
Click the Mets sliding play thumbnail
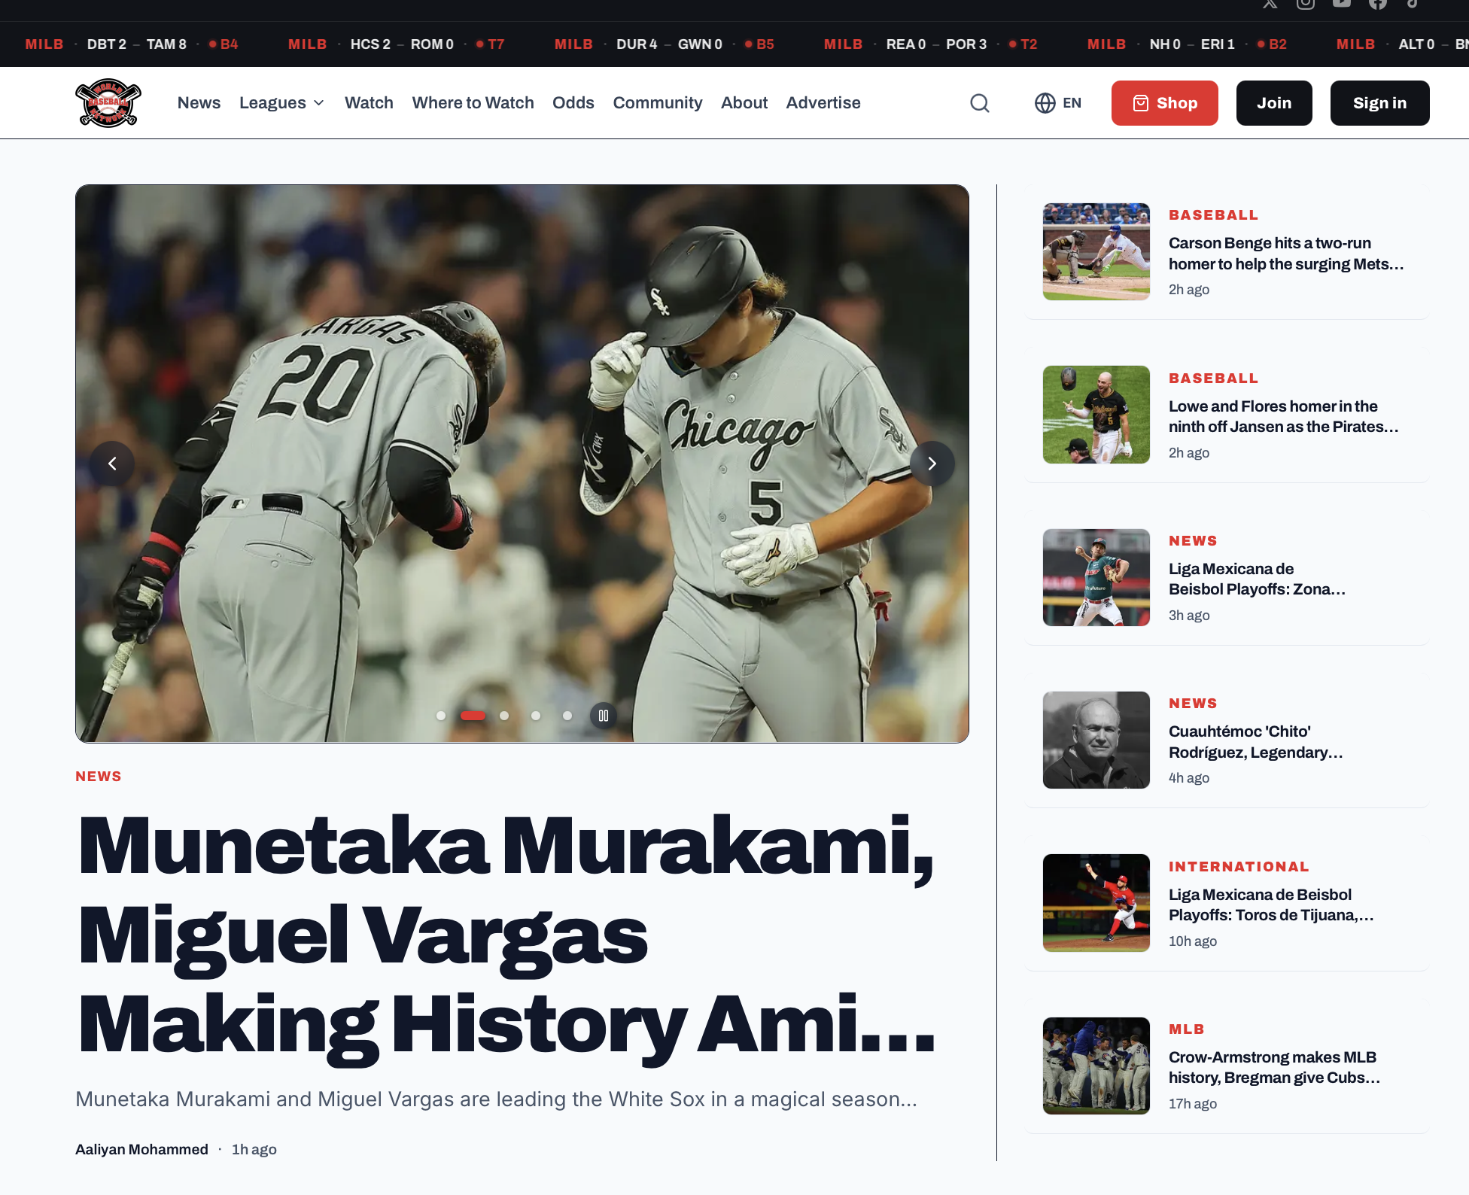pyautogui.click(x=1096, y=251)
